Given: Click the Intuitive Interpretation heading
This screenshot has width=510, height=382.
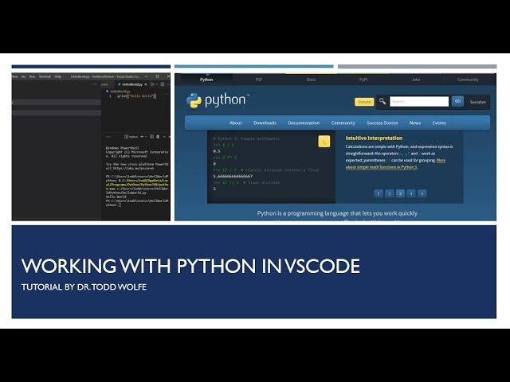Looking at the screenshot, I should click(374, 138).
